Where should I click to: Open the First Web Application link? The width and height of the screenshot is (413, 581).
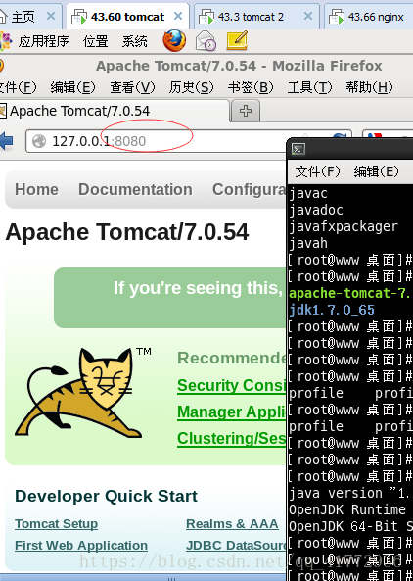[81, 546]
